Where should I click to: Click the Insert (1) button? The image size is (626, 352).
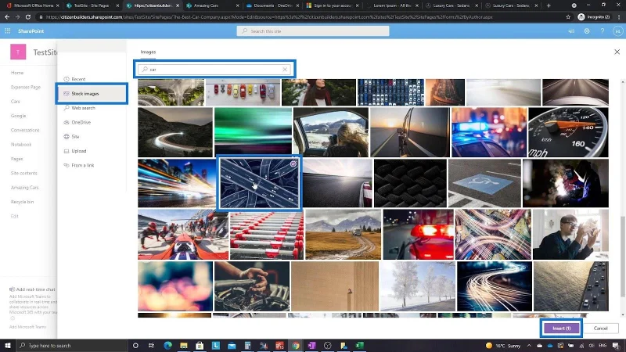(561, 328)
